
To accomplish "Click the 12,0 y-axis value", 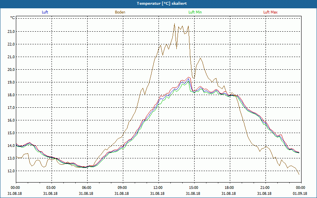I will coord(11,171).
